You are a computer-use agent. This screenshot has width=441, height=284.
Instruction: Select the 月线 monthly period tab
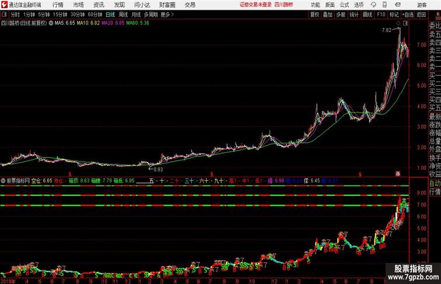pyautogui.click(x=136, y=15)
